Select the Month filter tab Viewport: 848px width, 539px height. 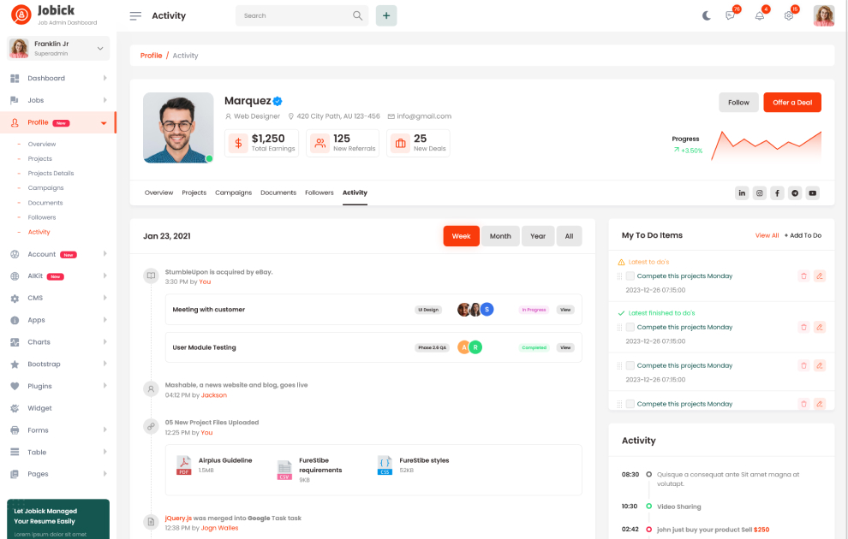coord(500,236)
